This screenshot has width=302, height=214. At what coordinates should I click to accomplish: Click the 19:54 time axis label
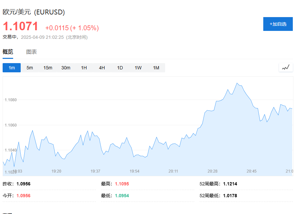135,171
